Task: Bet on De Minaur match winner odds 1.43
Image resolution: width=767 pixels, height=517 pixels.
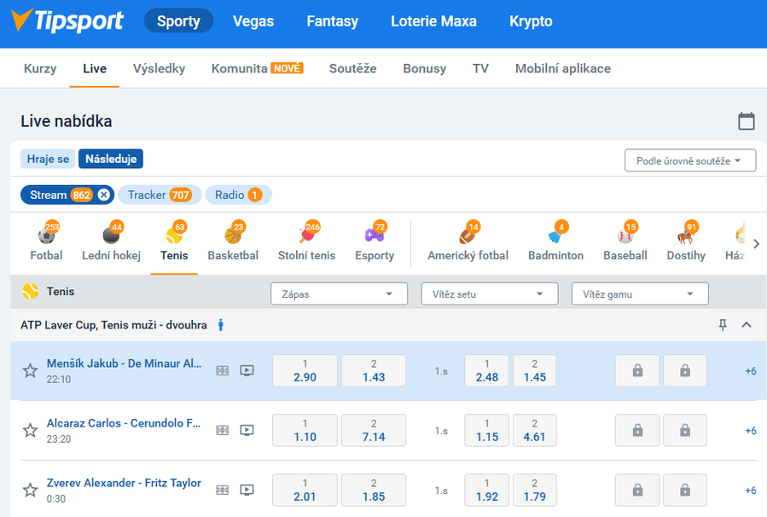Action: (x=374, y=371)
